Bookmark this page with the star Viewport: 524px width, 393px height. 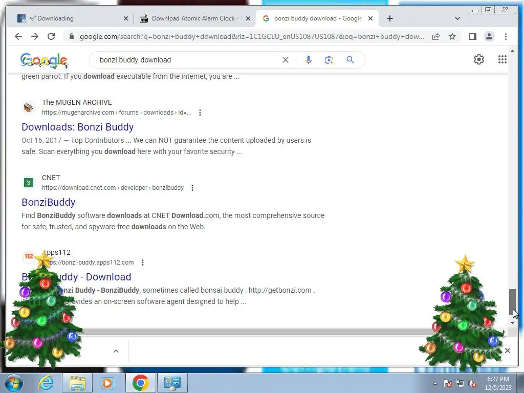pyautogui.click(x=452, y=36)
